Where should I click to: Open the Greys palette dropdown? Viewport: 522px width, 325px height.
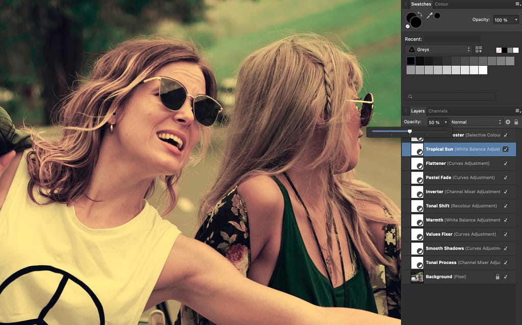click(439, 49)
